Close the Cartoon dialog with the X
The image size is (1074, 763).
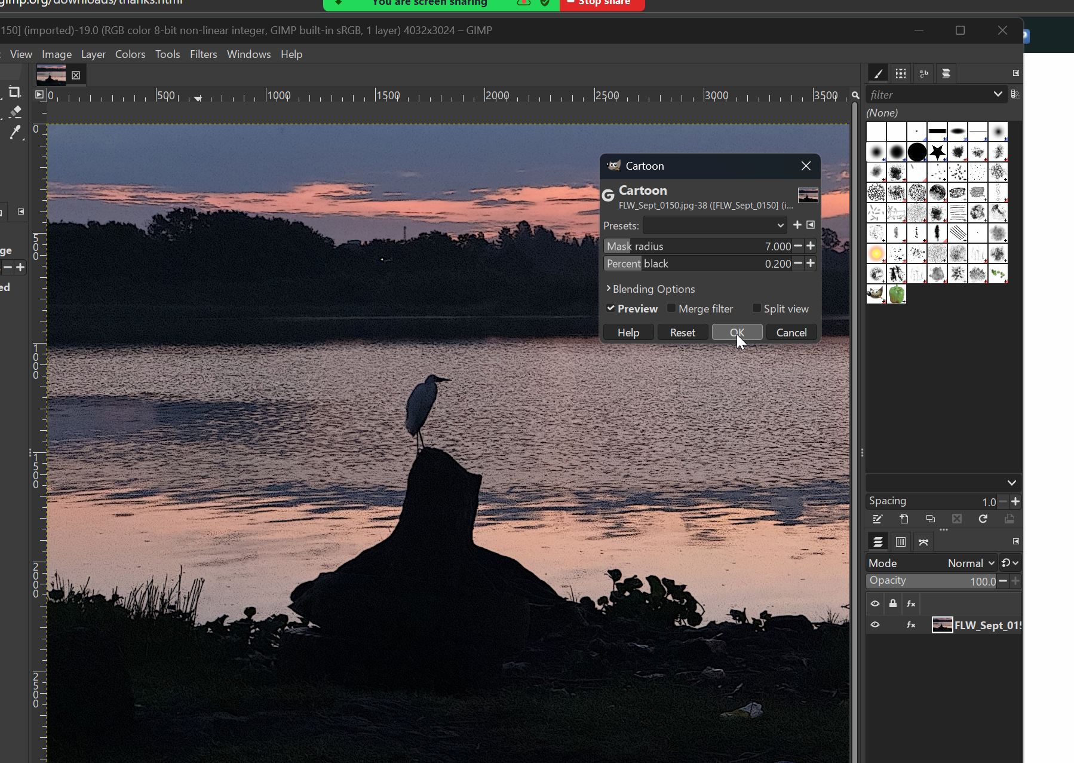click(x=806, y=166)
